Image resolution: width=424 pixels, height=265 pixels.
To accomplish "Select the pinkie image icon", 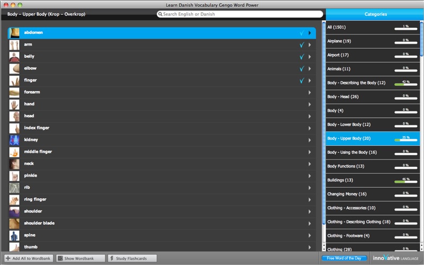I will click(x=14, y=176).
